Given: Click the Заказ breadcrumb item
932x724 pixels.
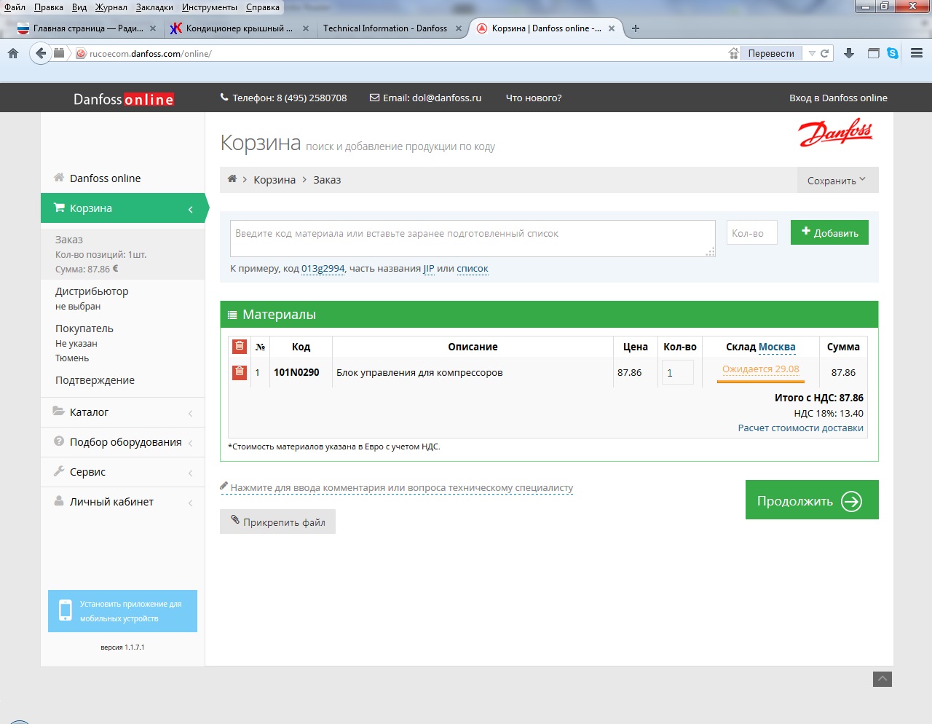Looking at the screenshot, I should click(327, 180).
